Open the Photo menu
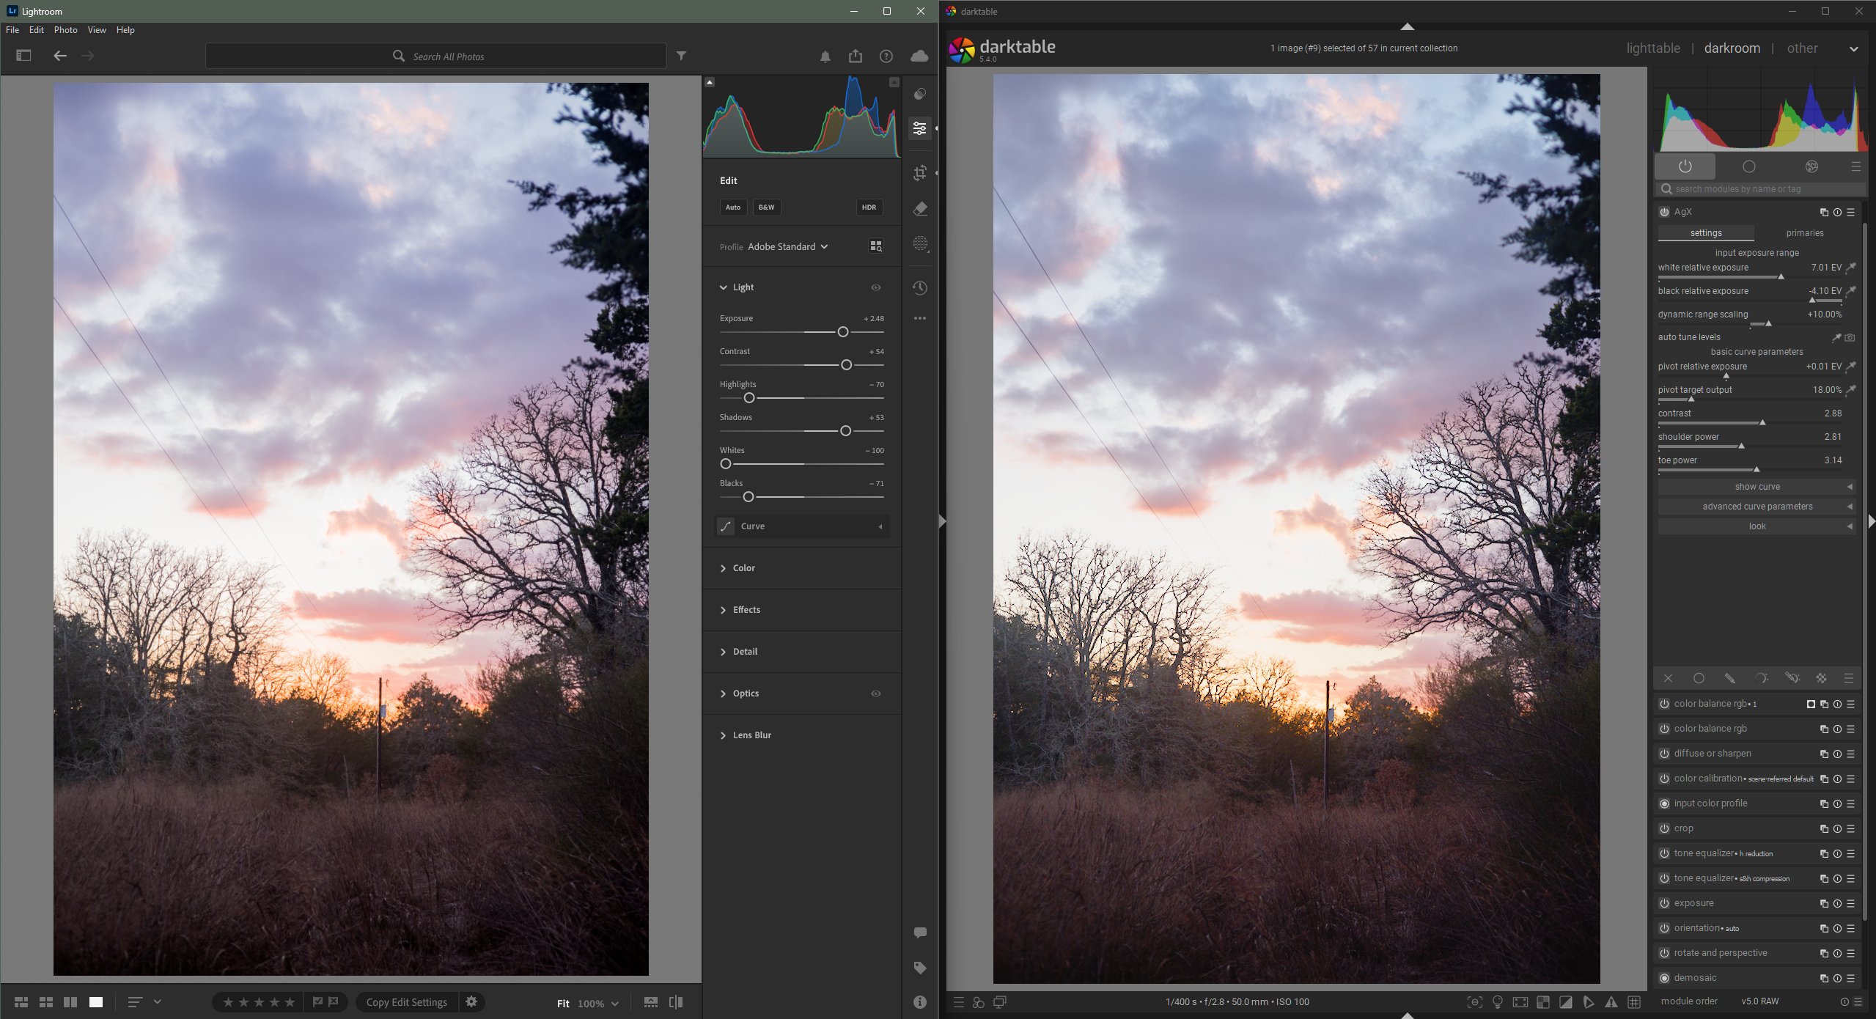1876x1019 pixels. pos(65,30)
